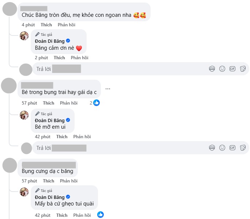Like the 'Bụng cưng dạ c băng' comment
The height and width of the screenshot is (219, 250).
[x=48, y=181]
